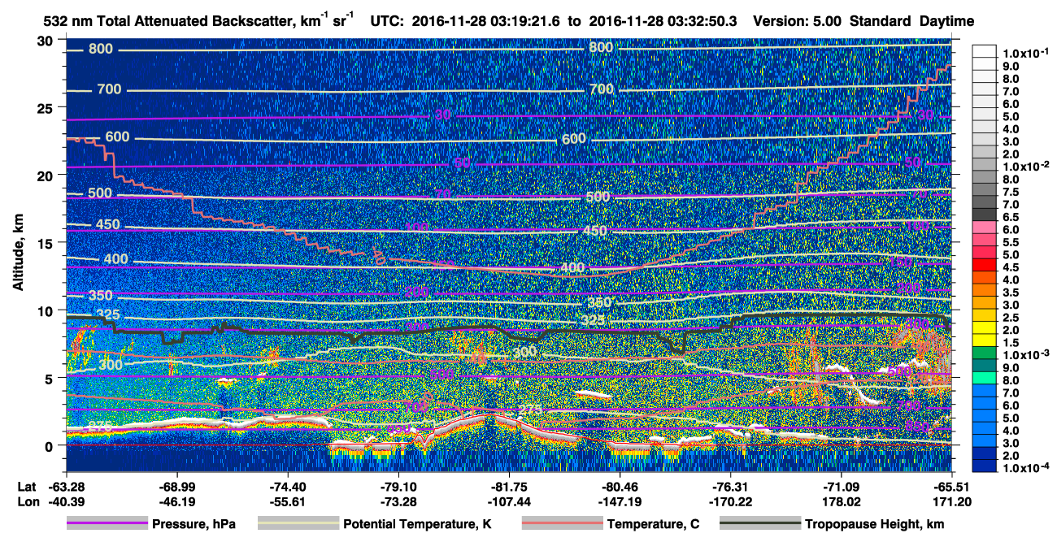Click latitude value -76.31
Viewport: 1057px width, 542px height.
[730, 488]
